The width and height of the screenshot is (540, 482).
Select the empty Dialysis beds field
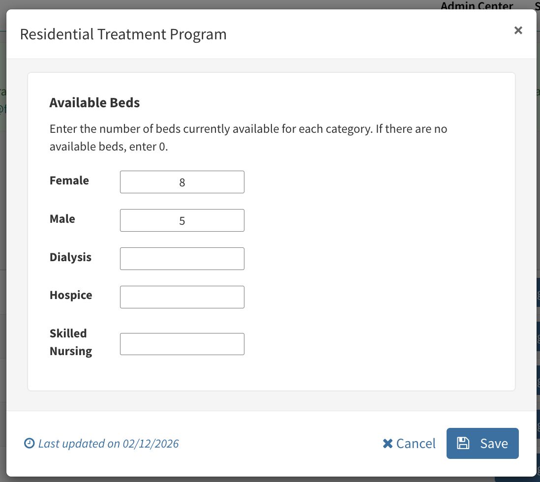point(182,259)
